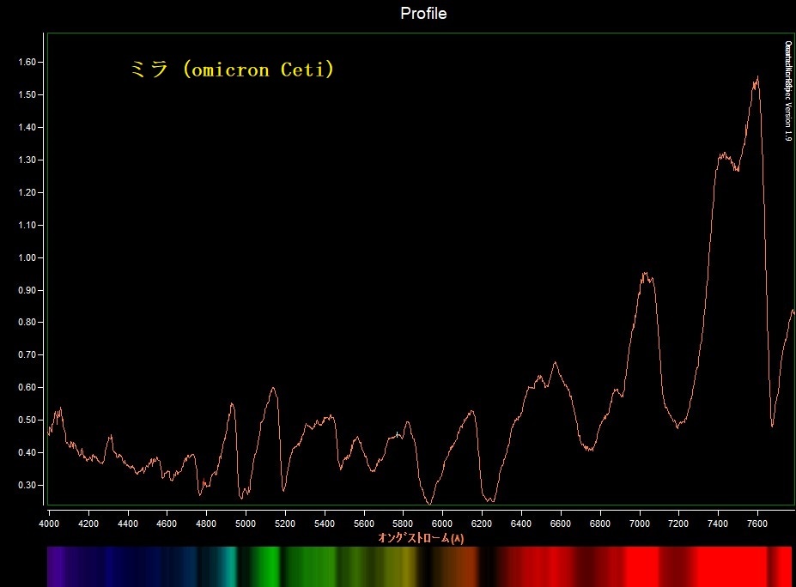Click the y-axis value 0.90

click(27, 290)
